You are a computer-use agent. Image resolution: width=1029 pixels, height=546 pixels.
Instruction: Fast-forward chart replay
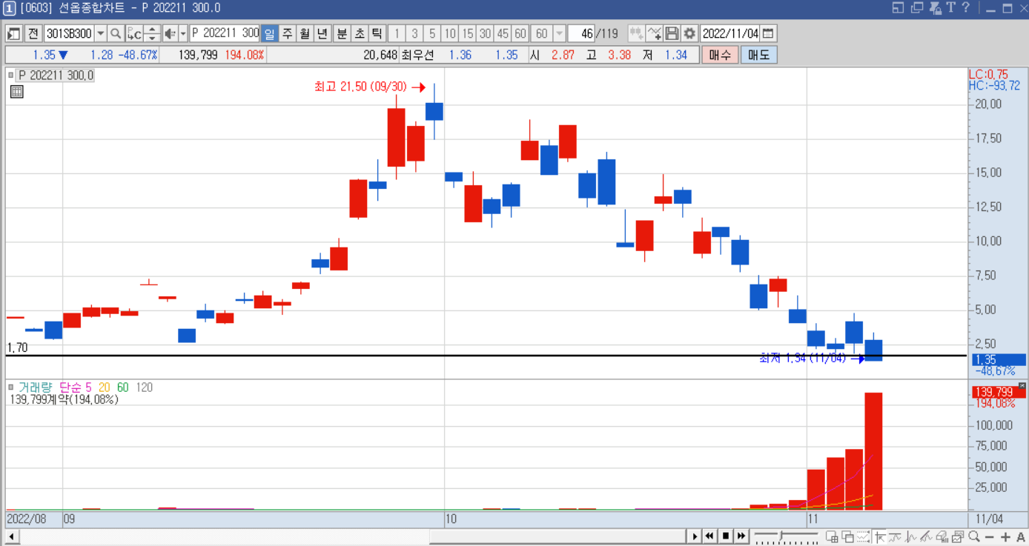[x=741, y=536]
